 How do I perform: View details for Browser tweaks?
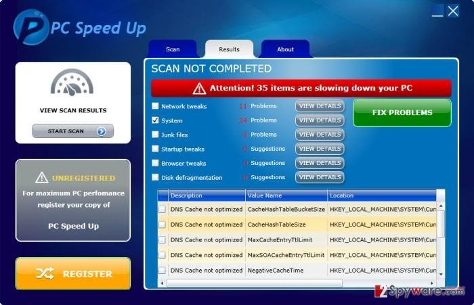click(320, 163)
